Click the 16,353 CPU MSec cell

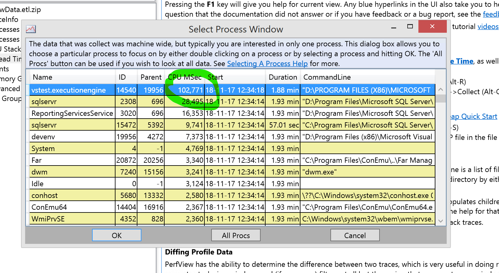(x=184, y=113)
